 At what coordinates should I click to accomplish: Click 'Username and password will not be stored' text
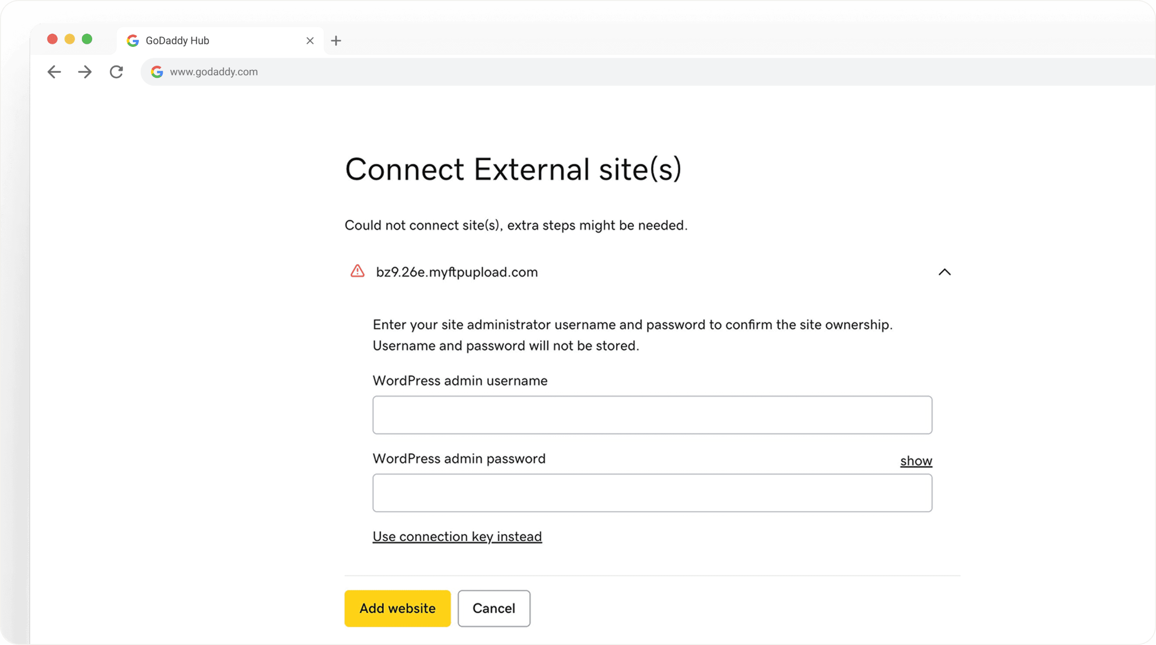tap(506, 346)
